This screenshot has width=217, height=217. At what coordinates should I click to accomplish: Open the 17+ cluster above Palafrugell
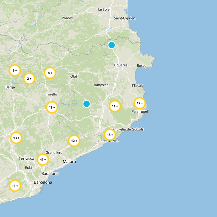click(140, 103)
